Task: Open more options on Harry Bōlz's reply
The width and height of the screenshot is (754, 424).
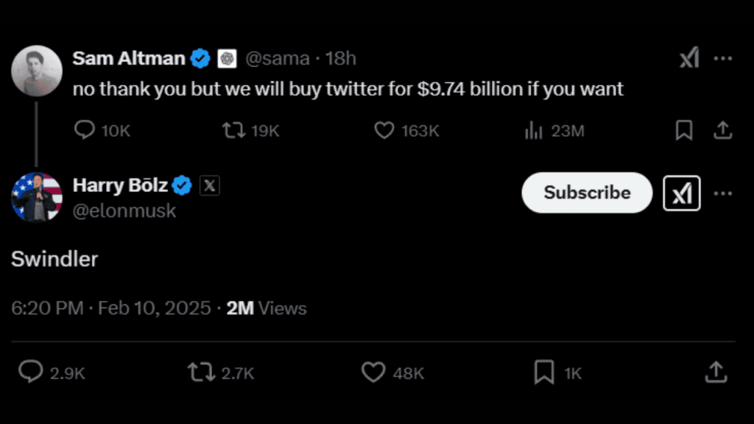Action: click(724, 193)
